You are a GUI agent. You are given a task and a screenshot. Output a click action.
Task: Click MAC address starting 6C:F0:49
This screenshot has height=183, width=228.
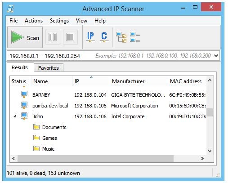[188, 95]
